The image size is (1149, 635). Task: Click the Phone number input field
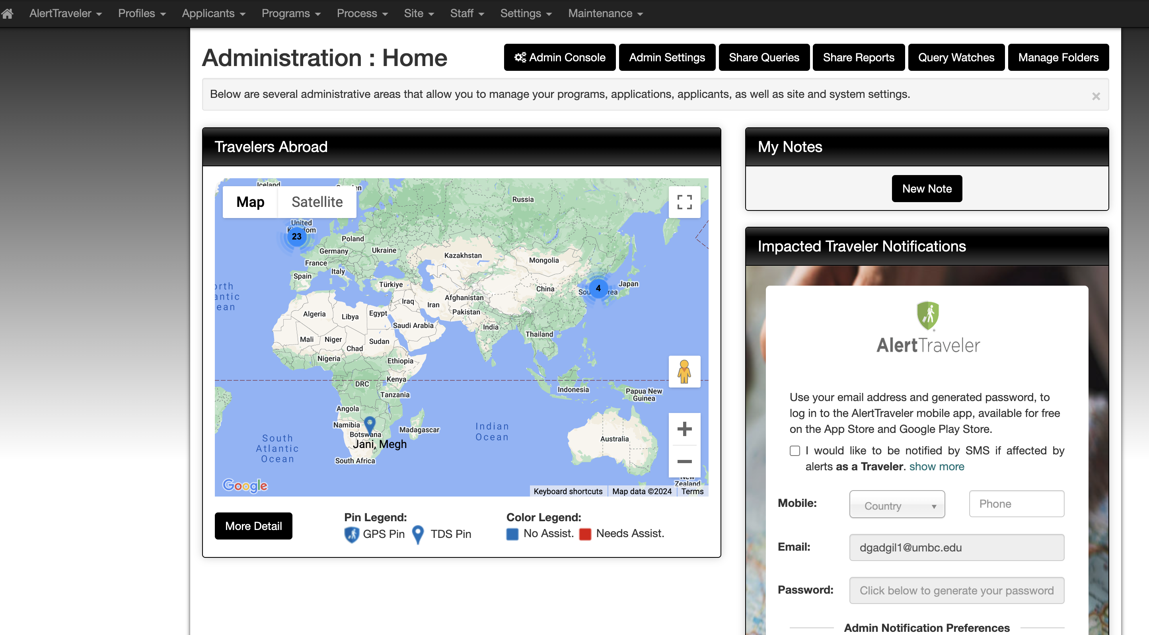1017,504
